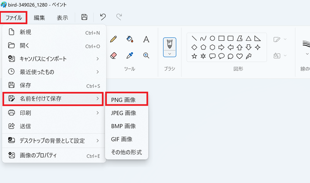
Task: Choose the Diamond shape
Action: [x=194, y=47]
